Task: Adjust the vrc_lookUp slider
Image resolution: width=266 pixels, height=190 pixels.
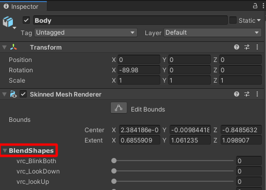Action: (x=172, y=181)
